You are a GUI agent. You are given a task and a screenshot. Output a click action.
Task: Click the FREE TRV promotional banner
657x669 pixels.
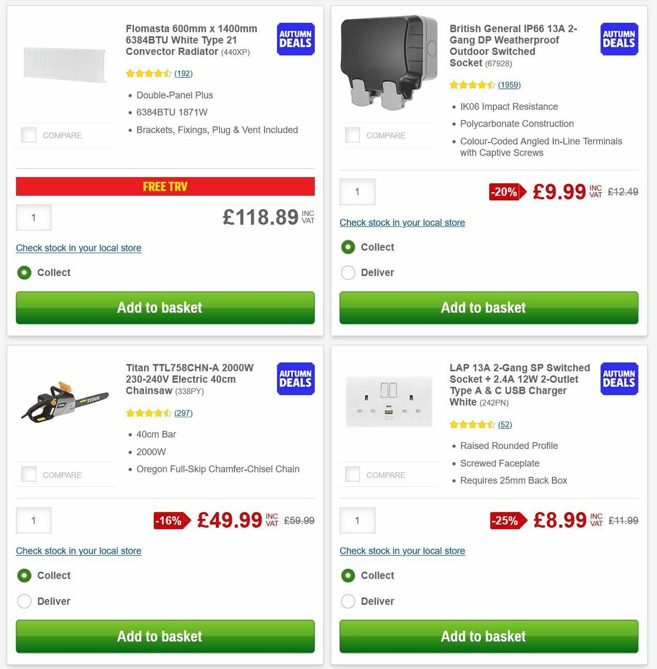point(165,186)
